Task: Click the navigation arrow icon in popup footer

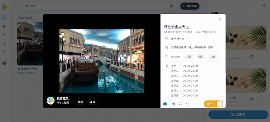Action: pos(187,104)
